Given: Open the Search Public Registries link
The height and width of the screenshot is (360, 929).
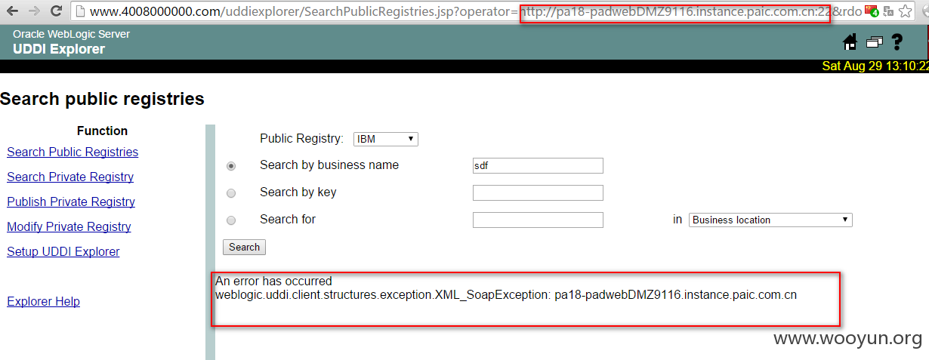Looking at the screenshot, I should (x=73, y=152).
